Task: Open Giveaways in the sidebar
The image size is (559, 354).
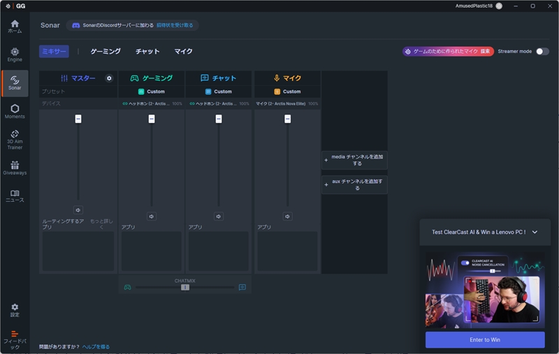Action: [15, 168]
